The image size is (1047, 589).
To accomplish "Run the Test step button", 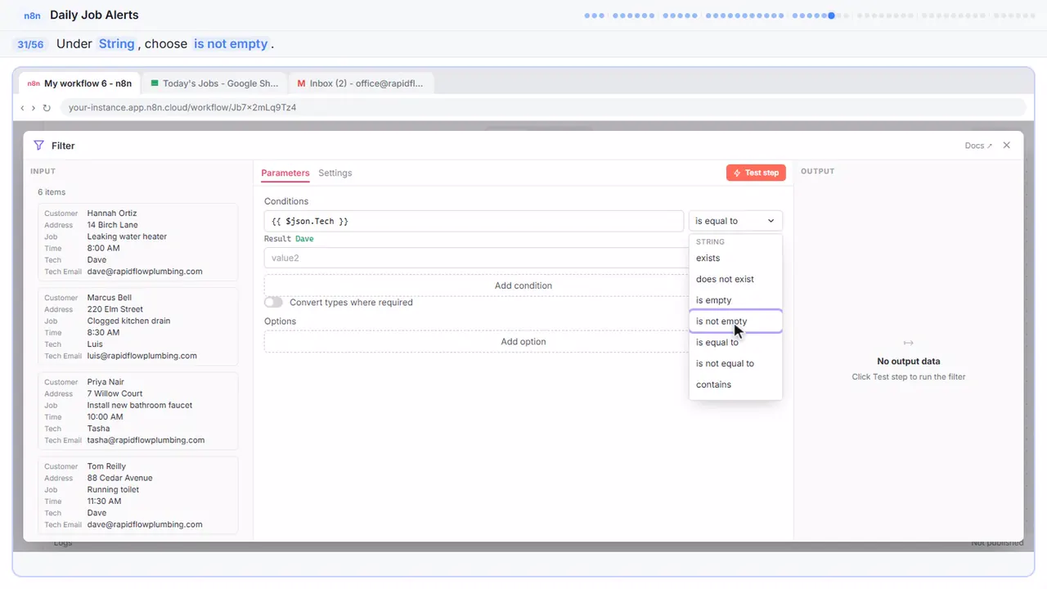I will coord(756,173).
